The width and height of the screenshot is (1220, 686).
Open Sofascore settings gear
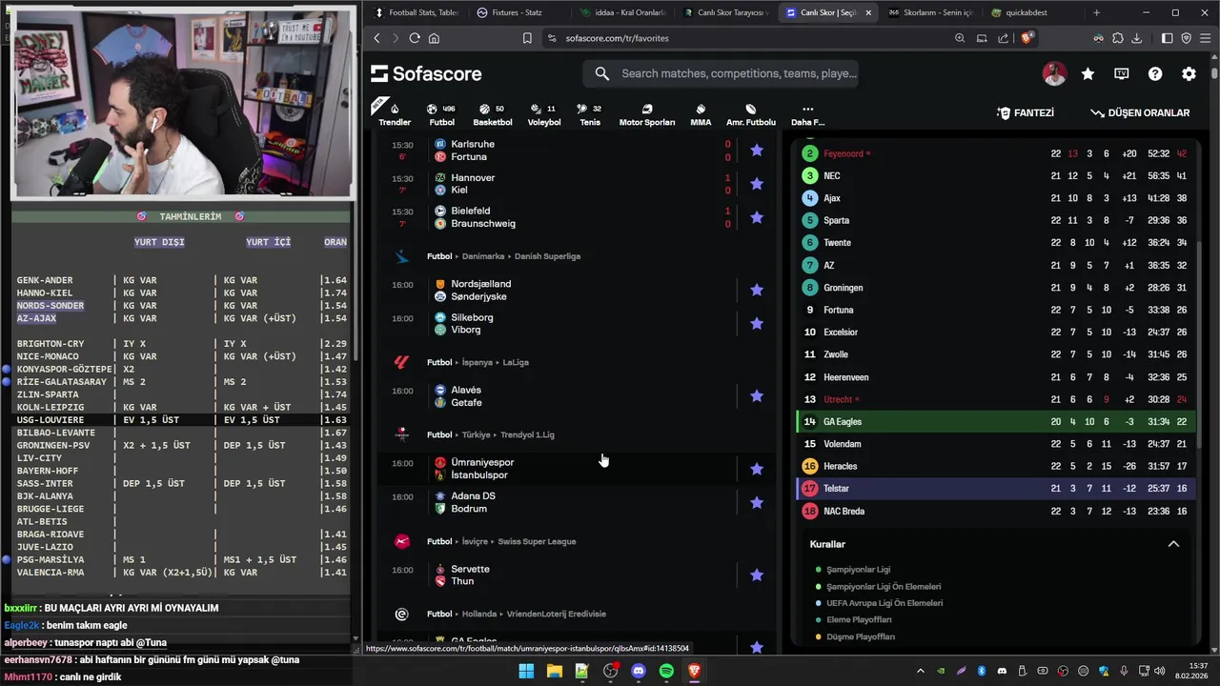(x=1189, y=73)
